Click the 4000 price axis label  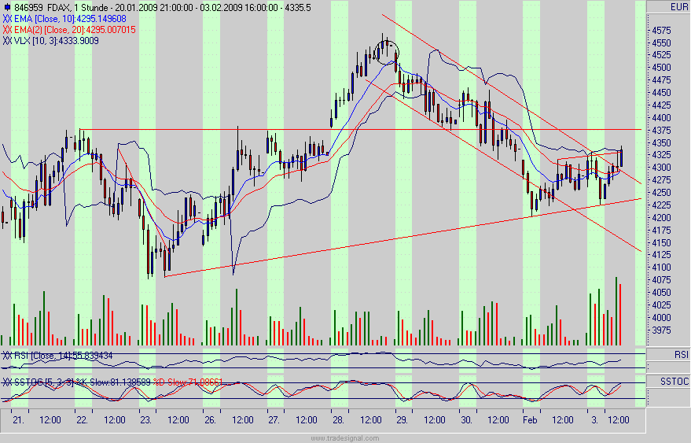661,318
